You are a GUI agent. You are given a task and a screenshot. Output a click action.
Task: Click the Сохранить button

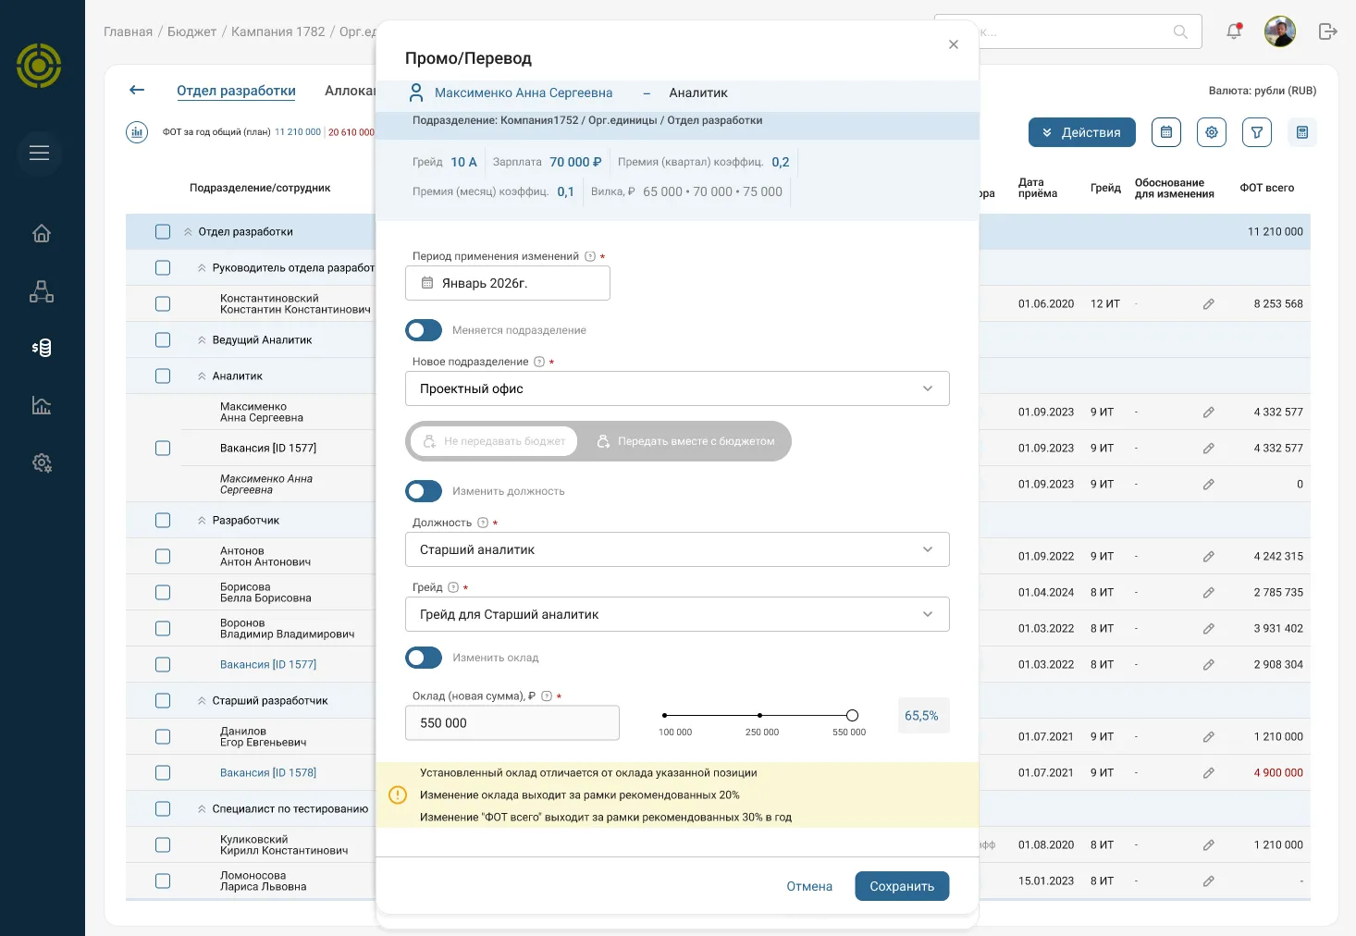click(x=902, y=886)
